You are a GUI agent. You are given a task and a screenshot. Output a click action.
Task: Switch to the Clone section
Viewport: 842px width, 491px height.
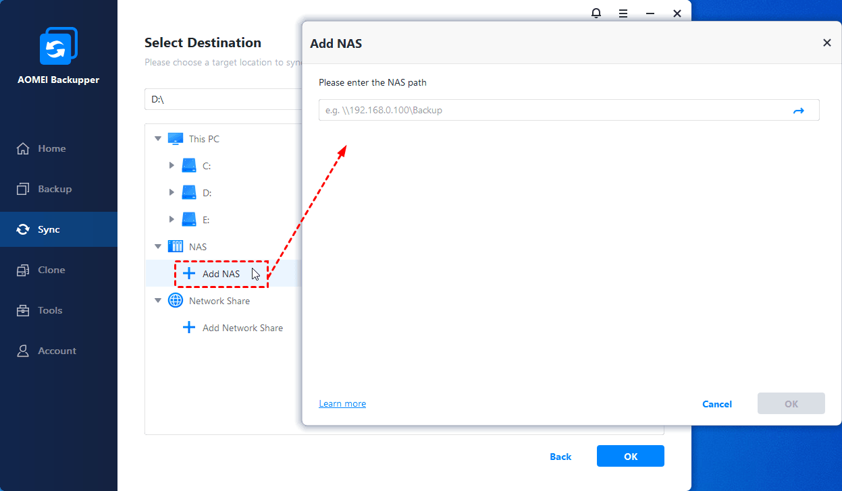(51, 270)
